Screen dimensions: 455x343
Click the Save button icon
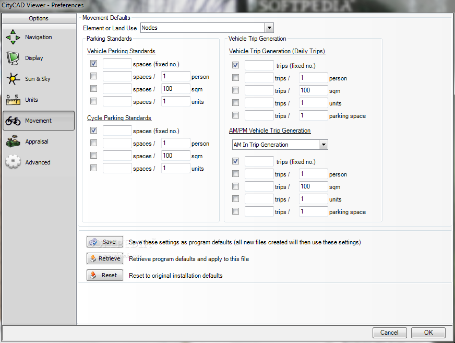(93, 242)
